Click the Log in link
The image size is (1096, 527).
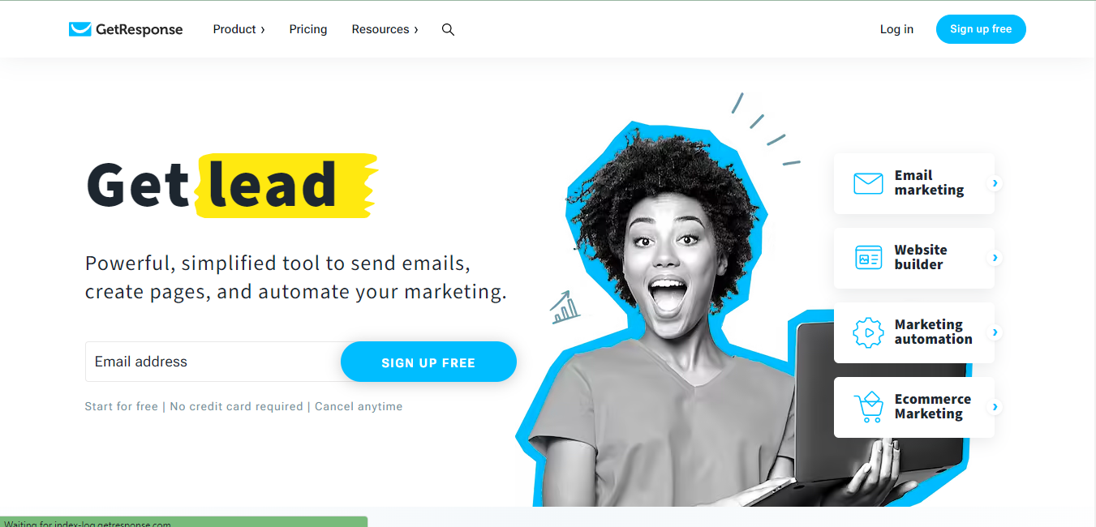pos(896,29)
